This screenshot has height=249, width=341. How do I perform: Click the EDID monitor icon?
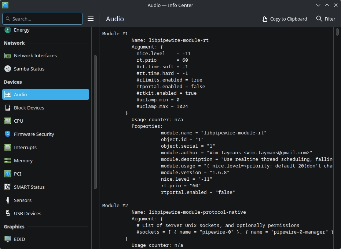(8, 239)
